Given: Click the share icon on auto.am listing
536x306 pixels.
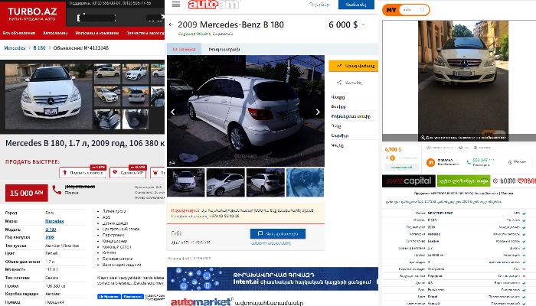Looking at the screenshot, I should point(339,83).
